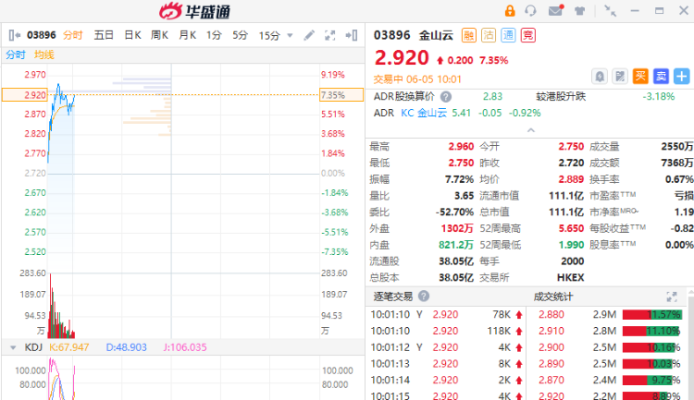Click the 11.57% volume bar
This screenshot has height=400, width=694.
click(x=652, y=315)
